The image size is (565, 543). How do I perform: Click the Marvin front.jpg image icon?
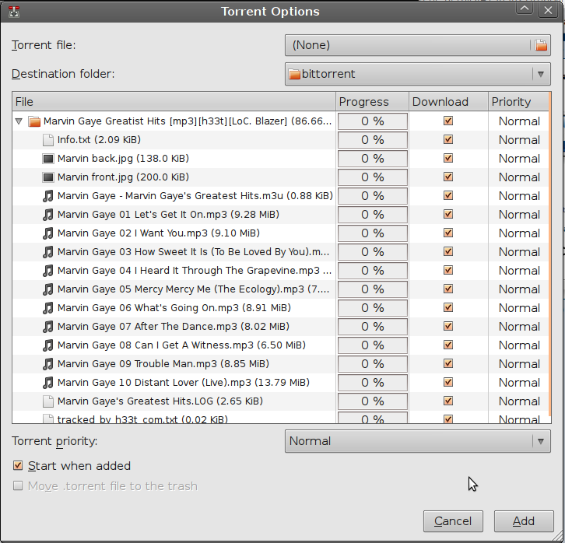(48, 177)
